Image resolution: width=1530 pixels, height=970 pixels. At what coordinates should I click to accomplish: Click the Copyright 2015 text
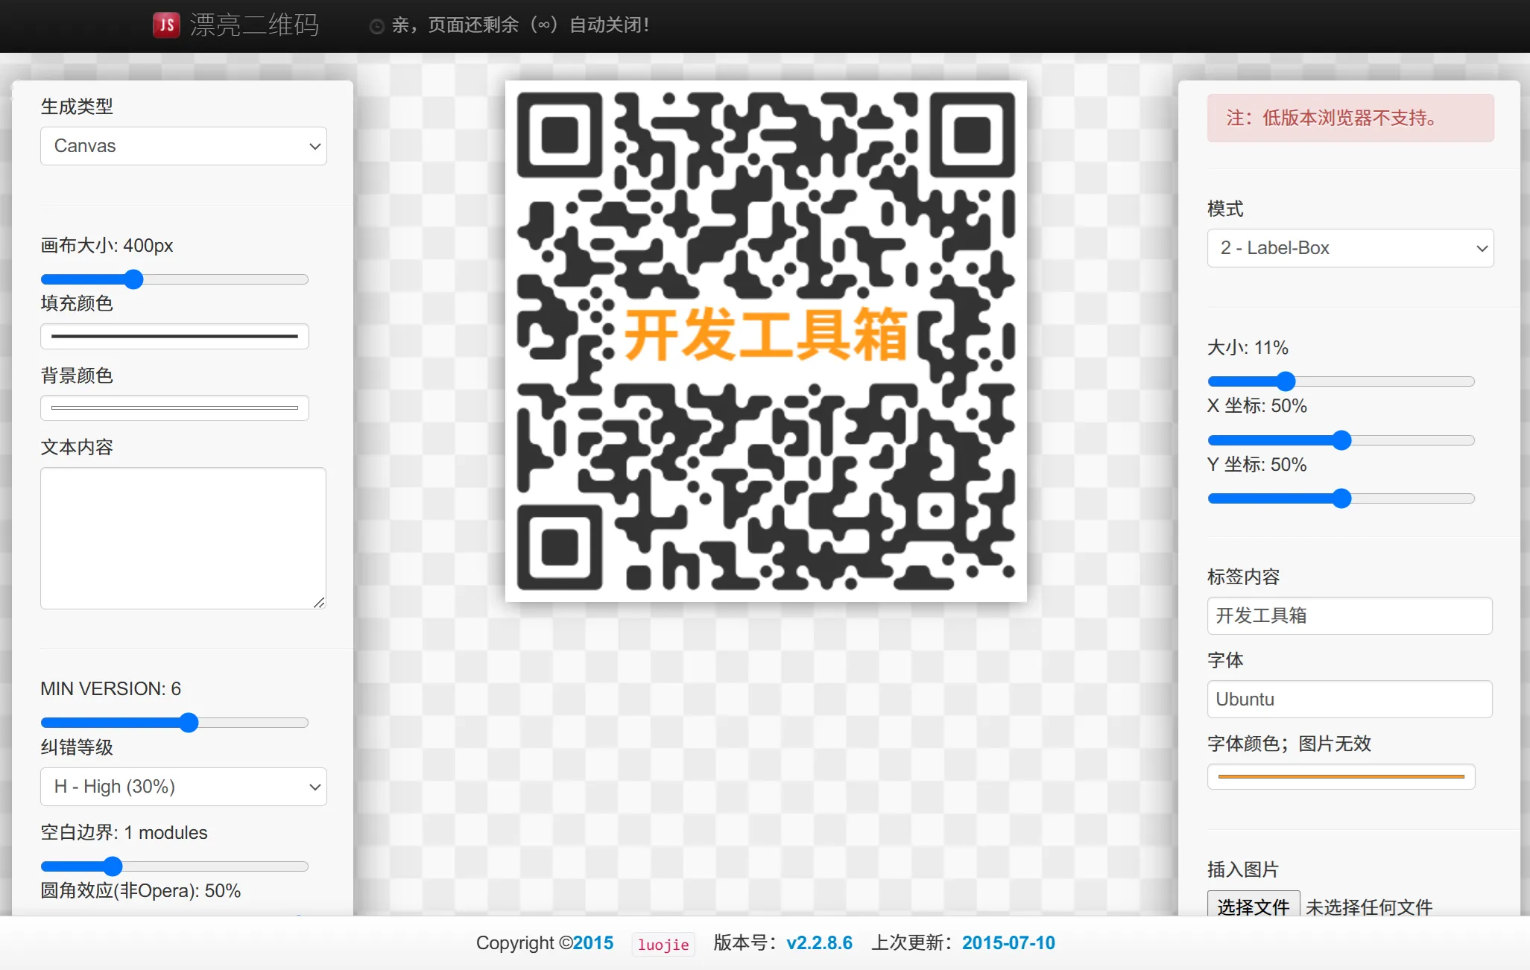545,943
